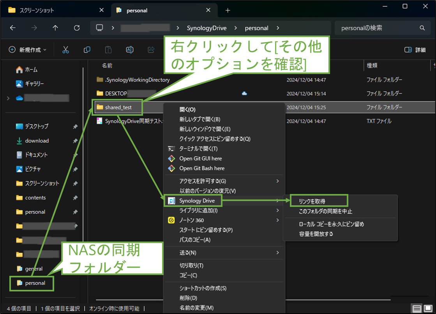This screenshot has width=436, height=314.
Task: Click pin icon next to contents
Action: tap(75, 198)
